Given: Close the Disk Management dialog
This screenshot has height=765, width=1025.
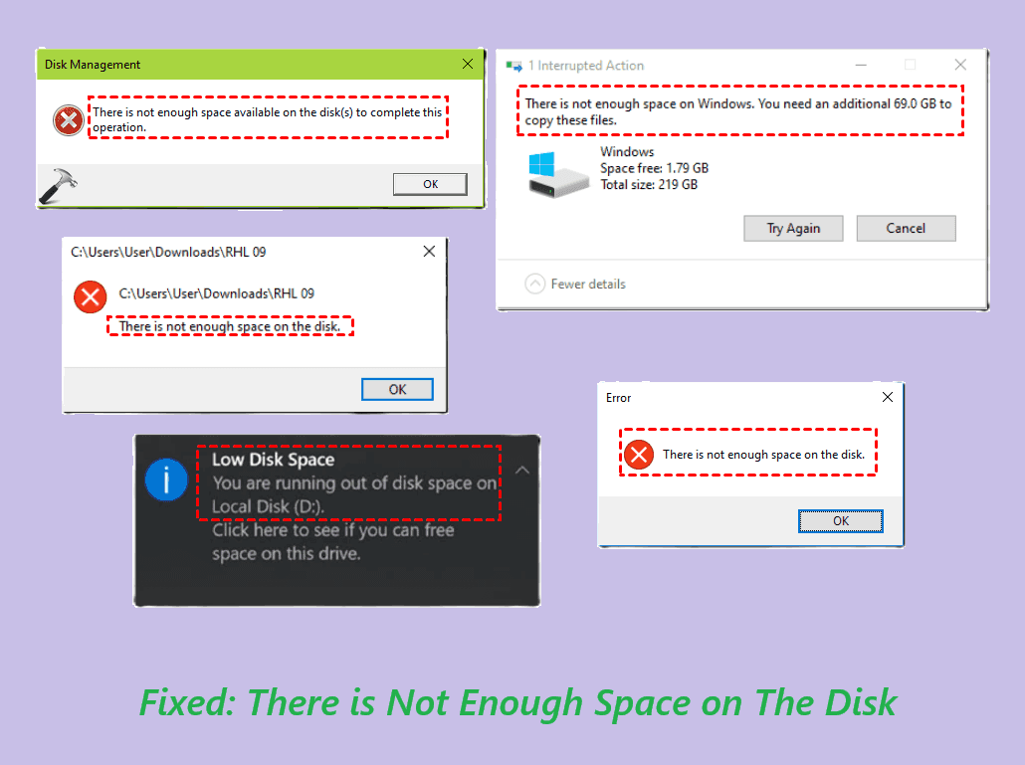Looking at the screenshot, I should (x=468, y=64).
